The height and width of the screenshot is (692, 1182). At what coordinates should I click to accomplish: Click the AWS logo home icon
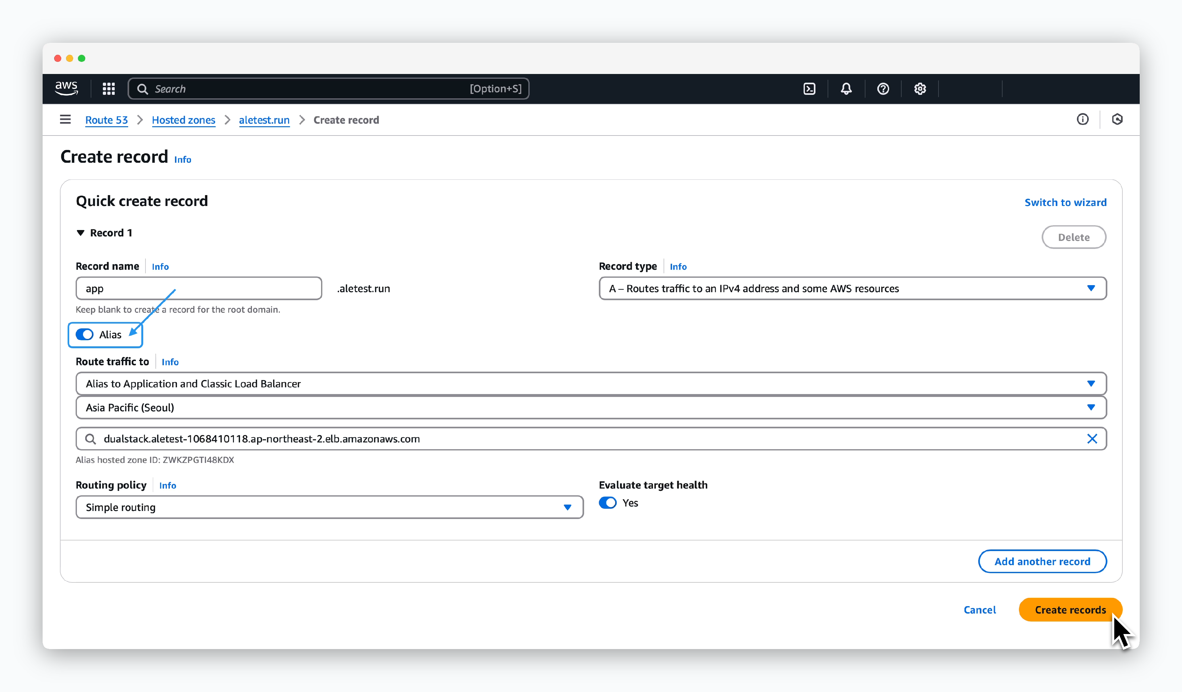click(67, 88)
